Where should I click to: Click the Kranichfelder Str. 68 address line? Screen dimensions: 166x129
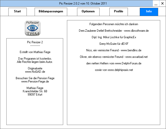35,91
